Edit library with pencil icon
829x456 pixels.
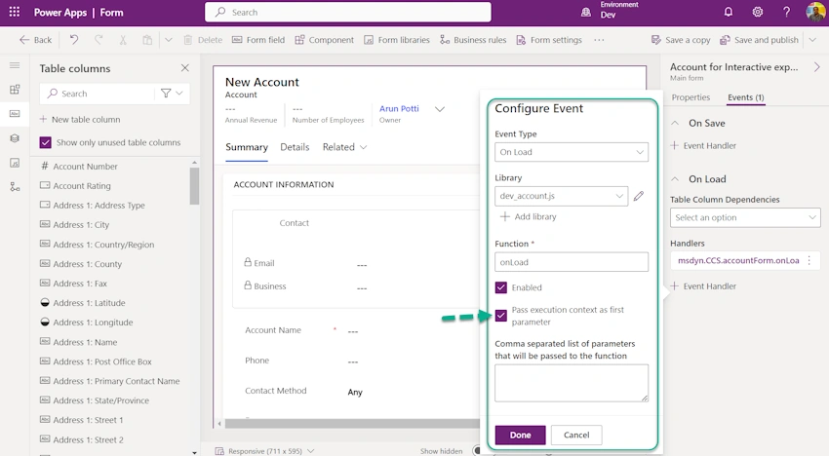click(639, 196)
